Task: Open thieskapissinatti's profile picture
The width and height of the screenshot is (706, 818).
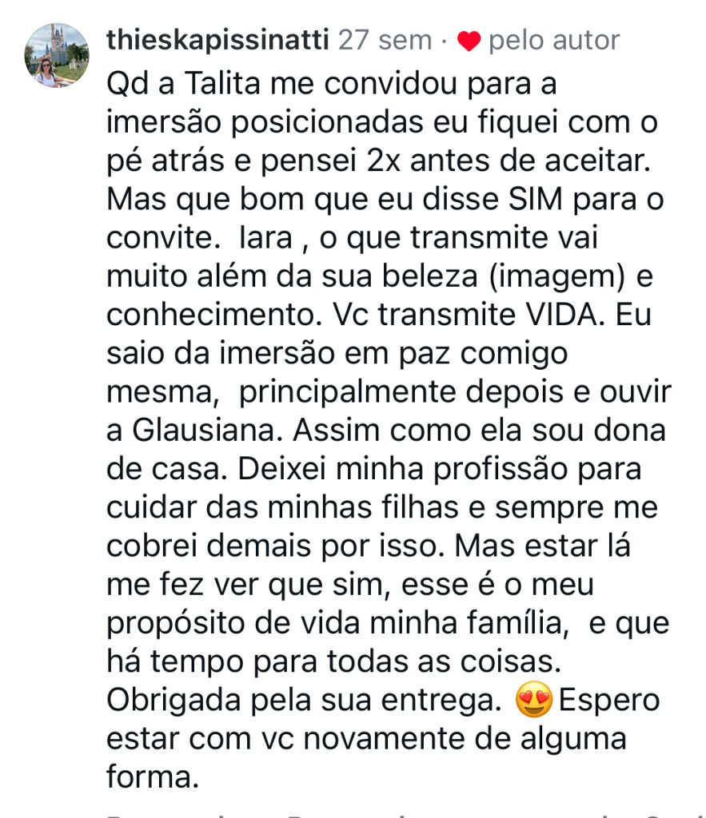Action: (x=57, y=55)
